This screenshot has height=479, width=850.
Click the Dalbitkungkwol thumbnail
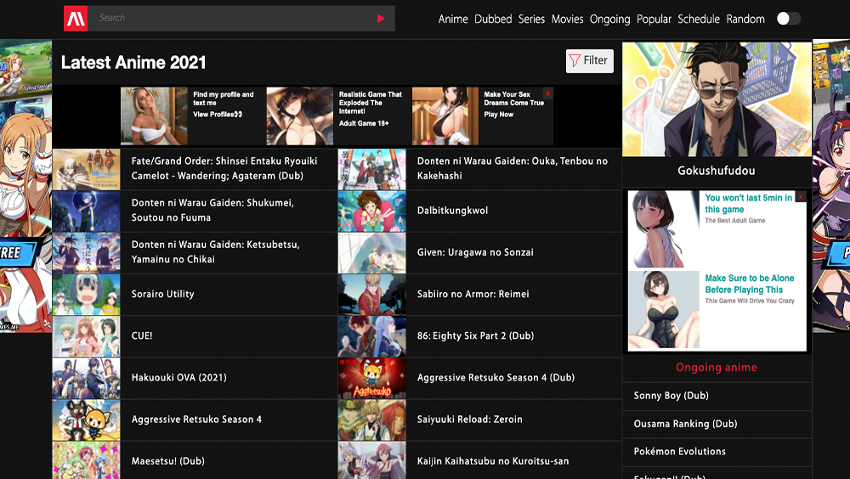click(372, 211)
